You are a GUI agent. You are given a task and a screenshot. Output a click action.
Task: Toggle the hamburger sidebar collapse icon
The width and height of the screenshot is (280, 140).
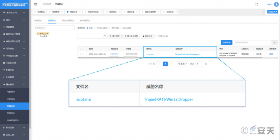tap(35, 4)
